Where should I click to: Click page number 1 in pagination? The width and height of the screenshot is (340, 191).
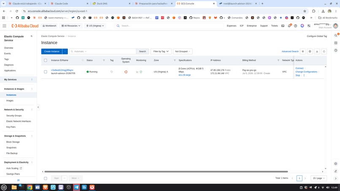click(299, 178)
